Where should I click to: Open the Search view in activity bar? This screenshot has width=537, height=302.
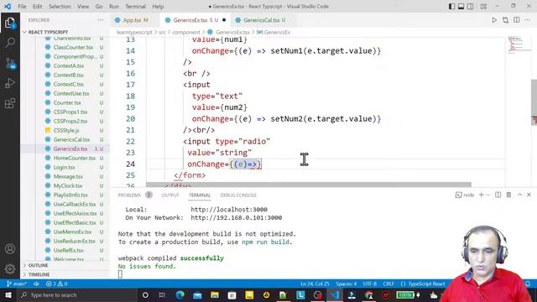[x=10, y=43]
